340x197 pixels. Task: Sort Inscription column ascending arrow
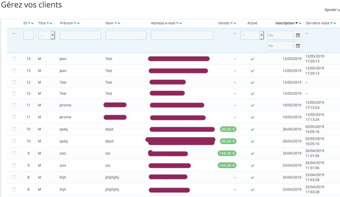point(300,23)
